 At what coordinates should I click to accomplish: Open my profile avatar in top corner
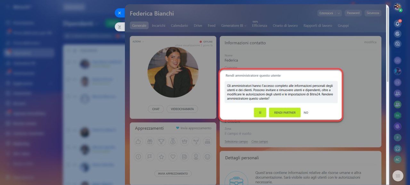pyautogui.click(x=398, y=7)
